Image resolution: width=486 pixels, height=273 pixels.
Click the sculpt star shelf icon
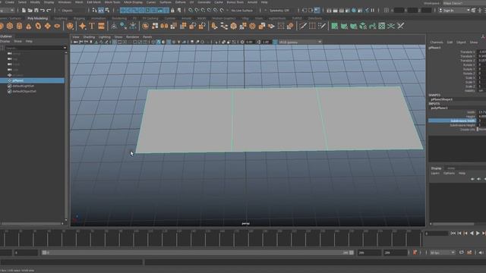point(82,27)
